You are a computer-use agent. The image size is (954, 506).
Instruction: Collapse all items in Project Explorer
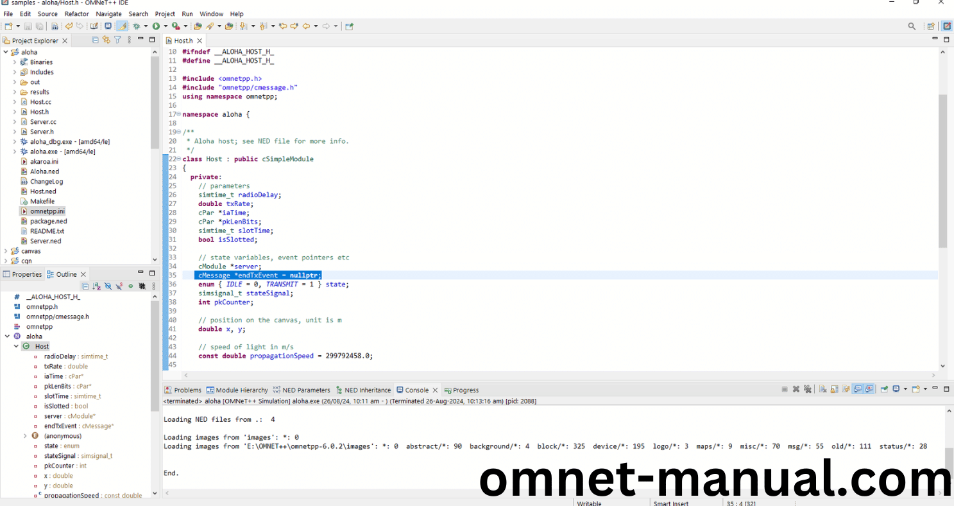[x=96, y=40]
